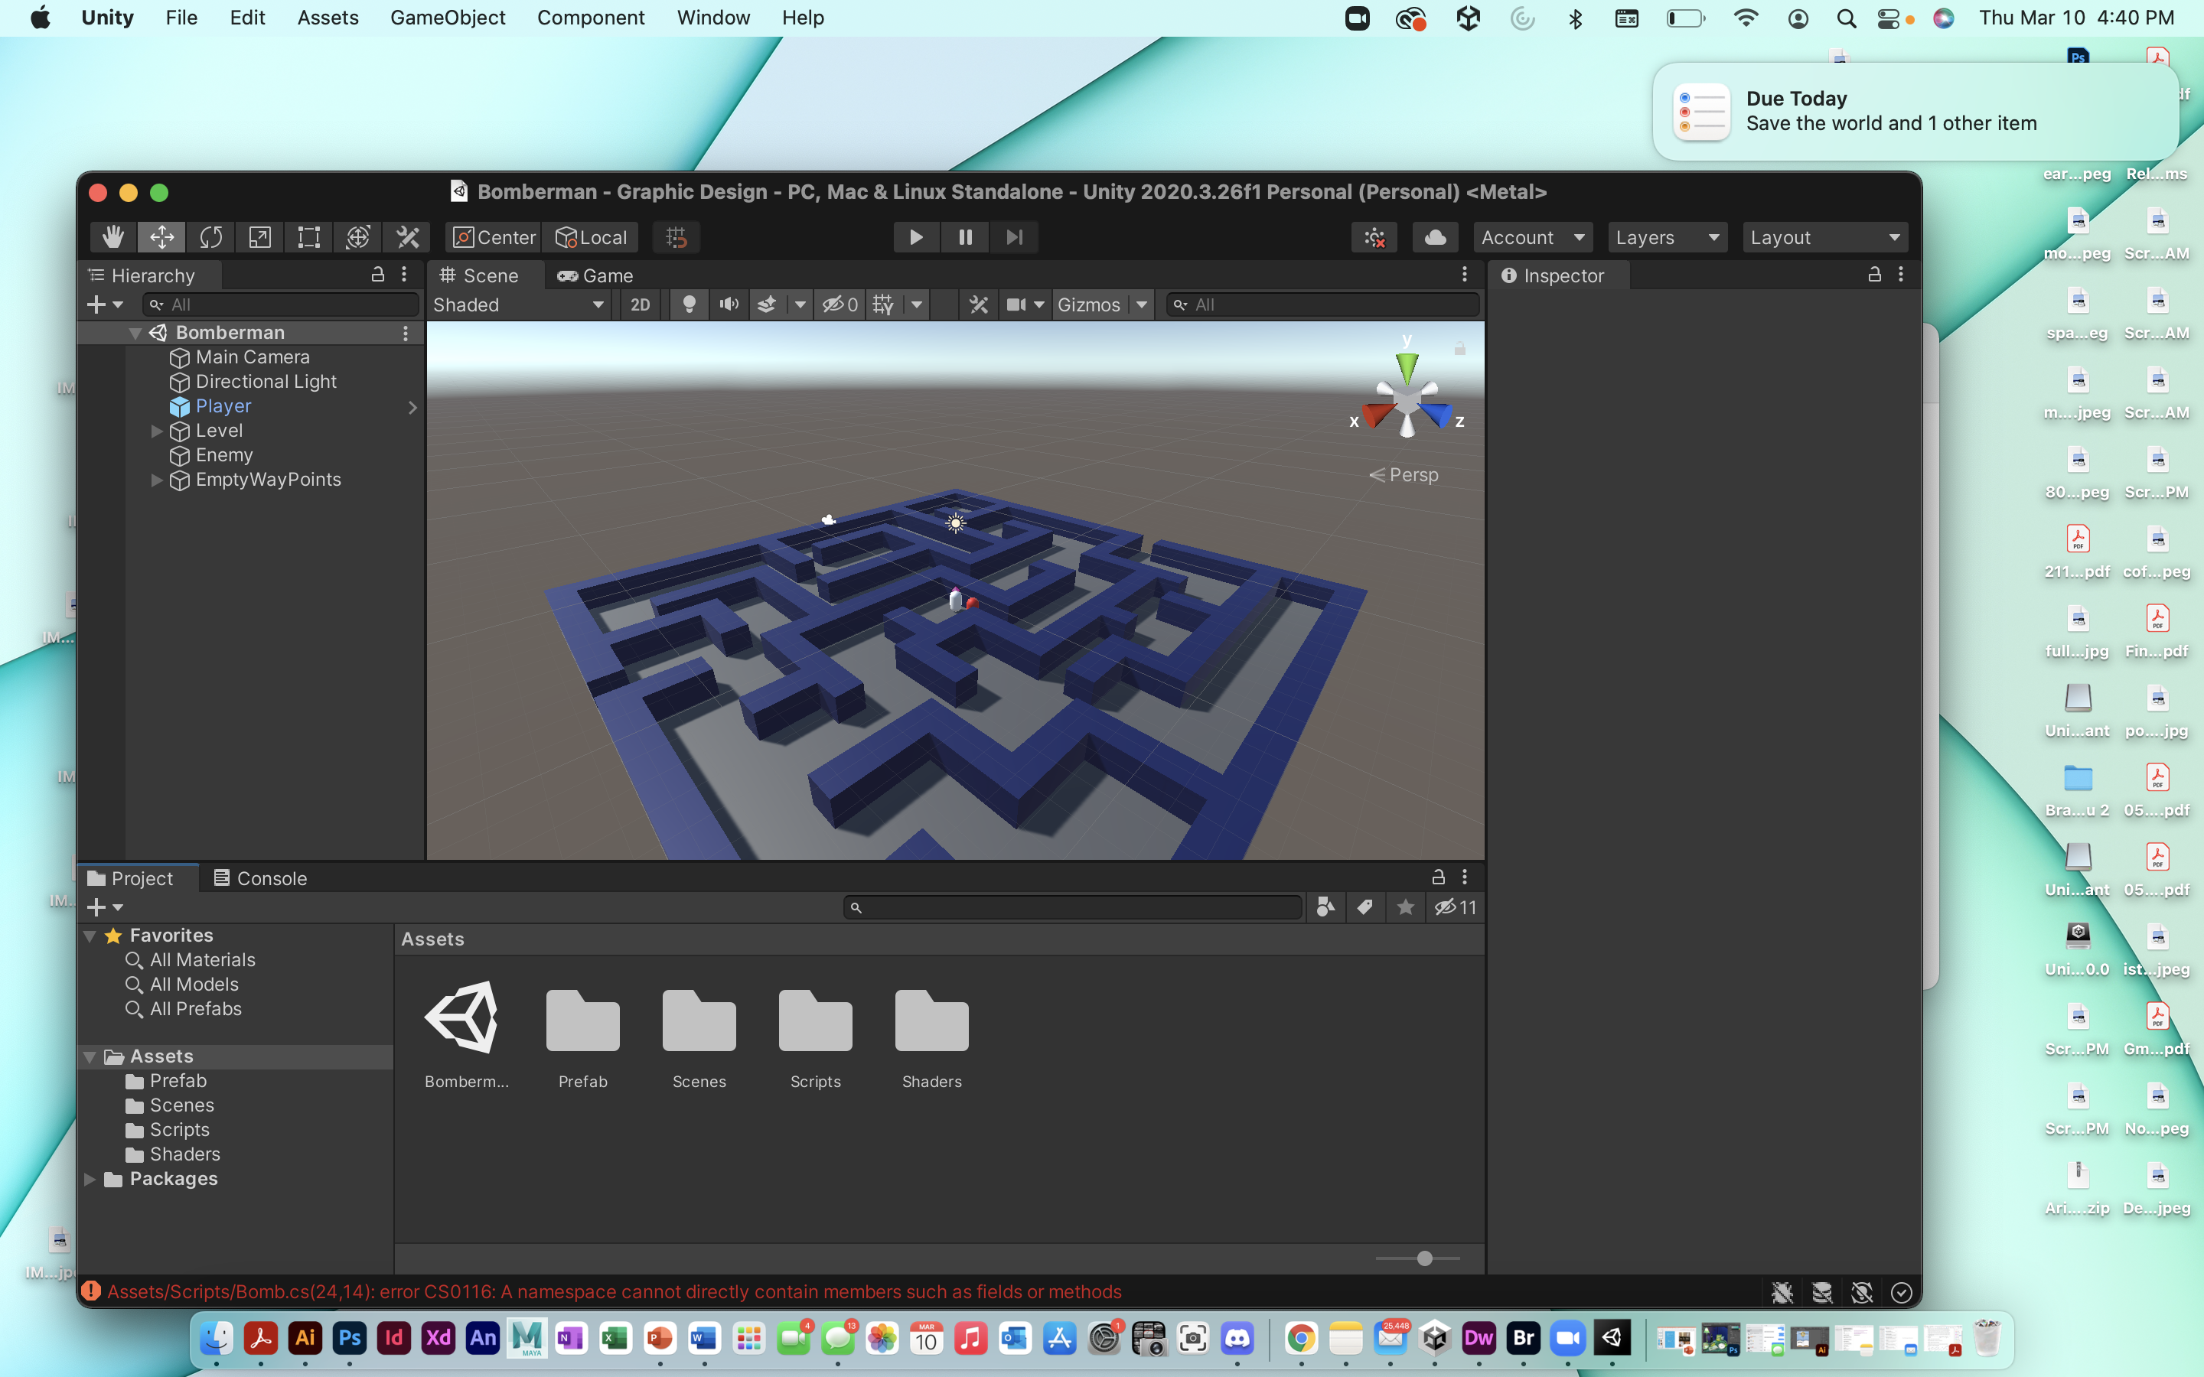
Task: Switch to the Console tab
Action: pyautogui.click(x=260, y=879)
